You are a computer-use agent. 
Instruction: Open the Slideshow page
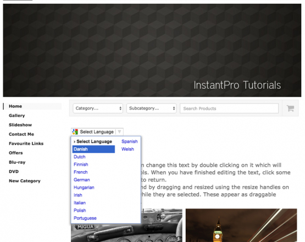[x=20, y=125]
